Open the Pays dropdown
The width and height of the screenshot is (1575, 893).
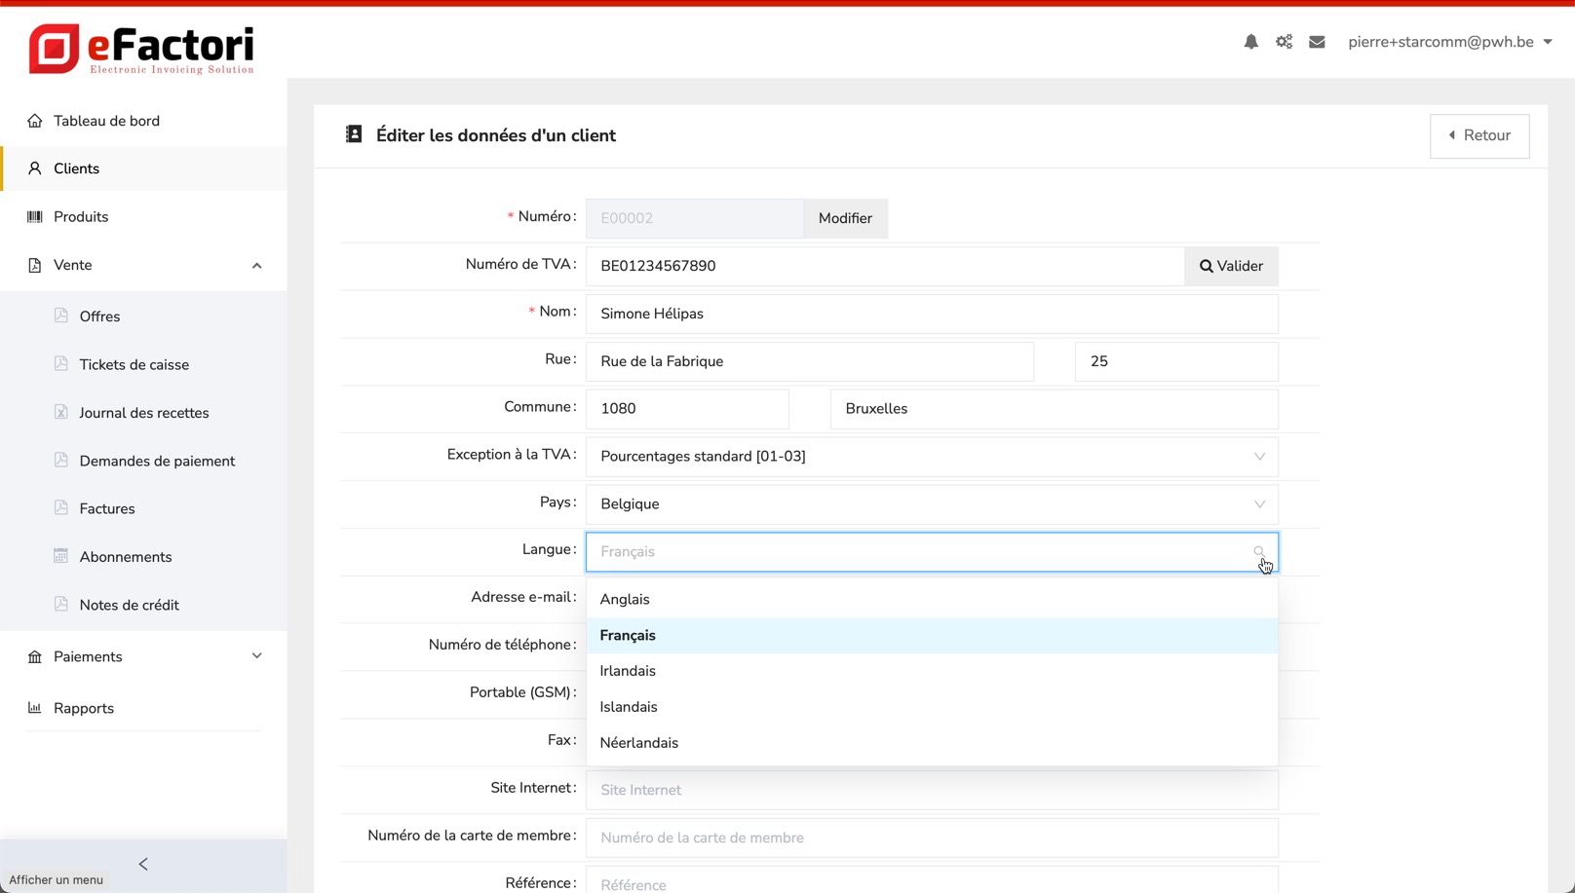coord(931,504)
